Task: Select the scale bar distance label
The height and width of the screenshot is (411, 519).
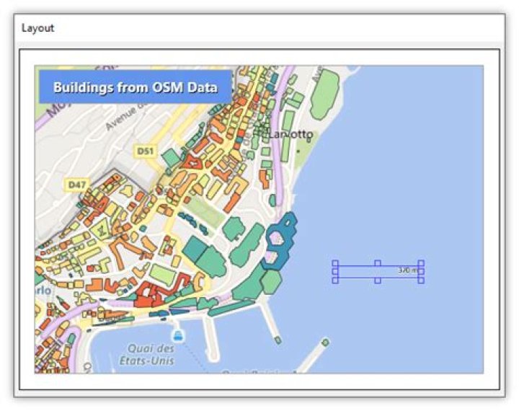Action: 408,270
